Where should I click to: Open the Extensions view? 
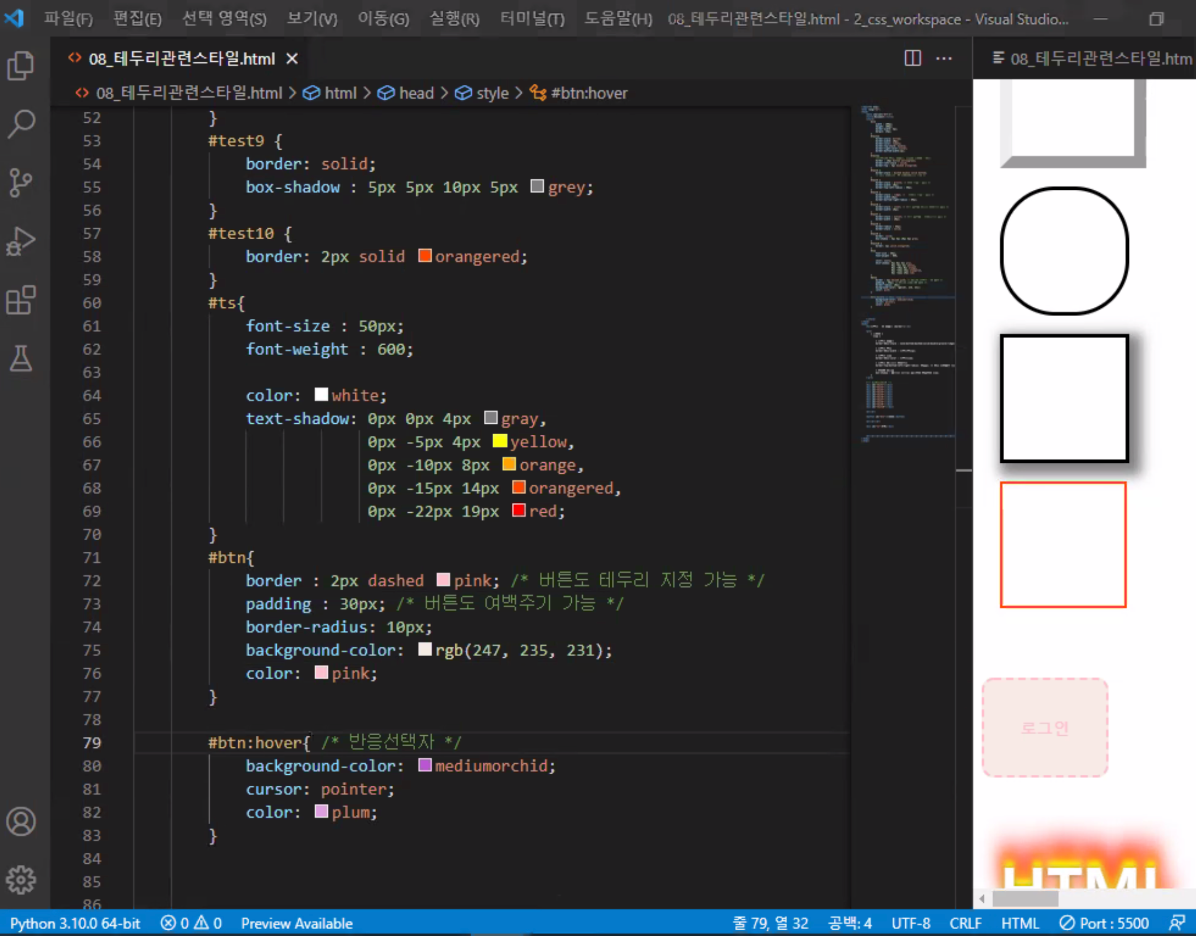click(21, 300)
